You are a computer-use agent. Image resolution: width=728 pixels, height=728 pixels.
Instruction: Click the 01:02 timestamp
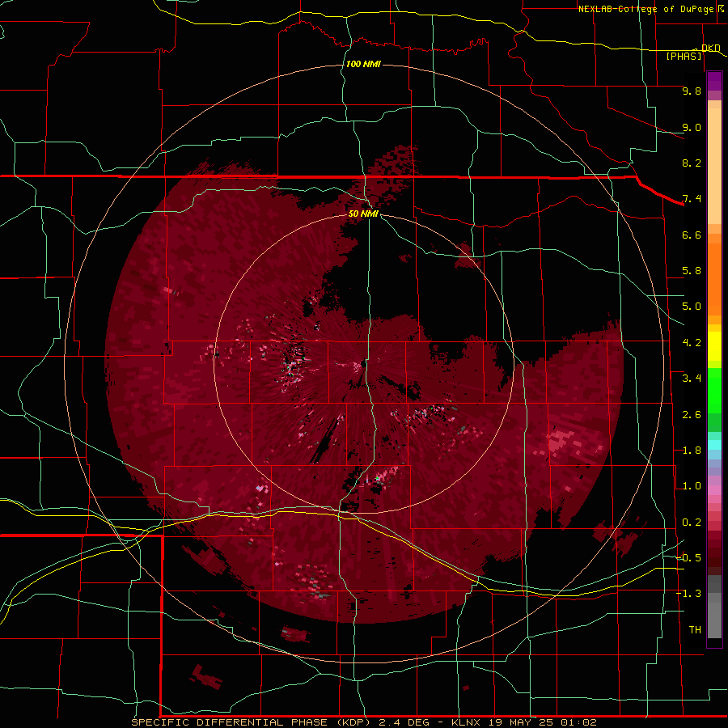(x=578, y=722)
